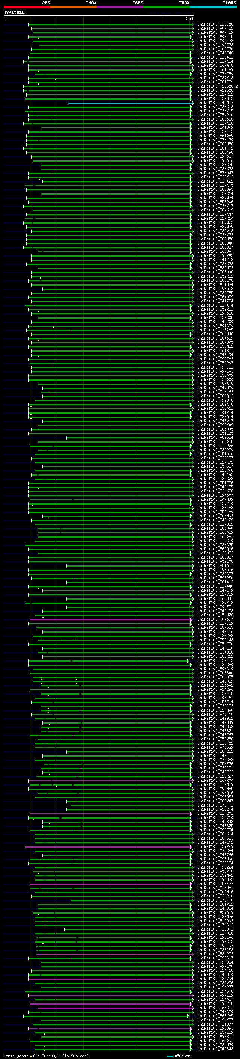Click the purple alignment bar for UniRef100_P07597

pyautogui.click(x=111, y=619)
